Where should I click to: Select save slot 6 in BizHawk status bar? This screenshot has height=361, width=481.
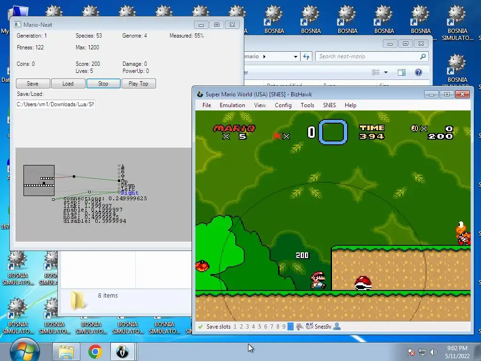pos(266,327)
